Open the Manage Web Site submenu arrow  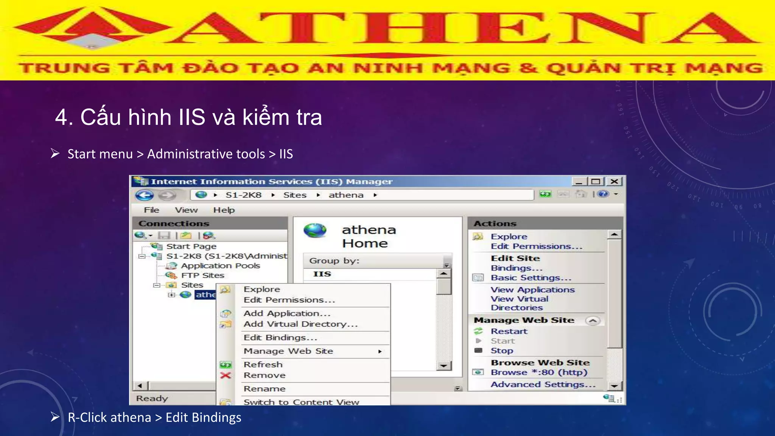point(380,352)
